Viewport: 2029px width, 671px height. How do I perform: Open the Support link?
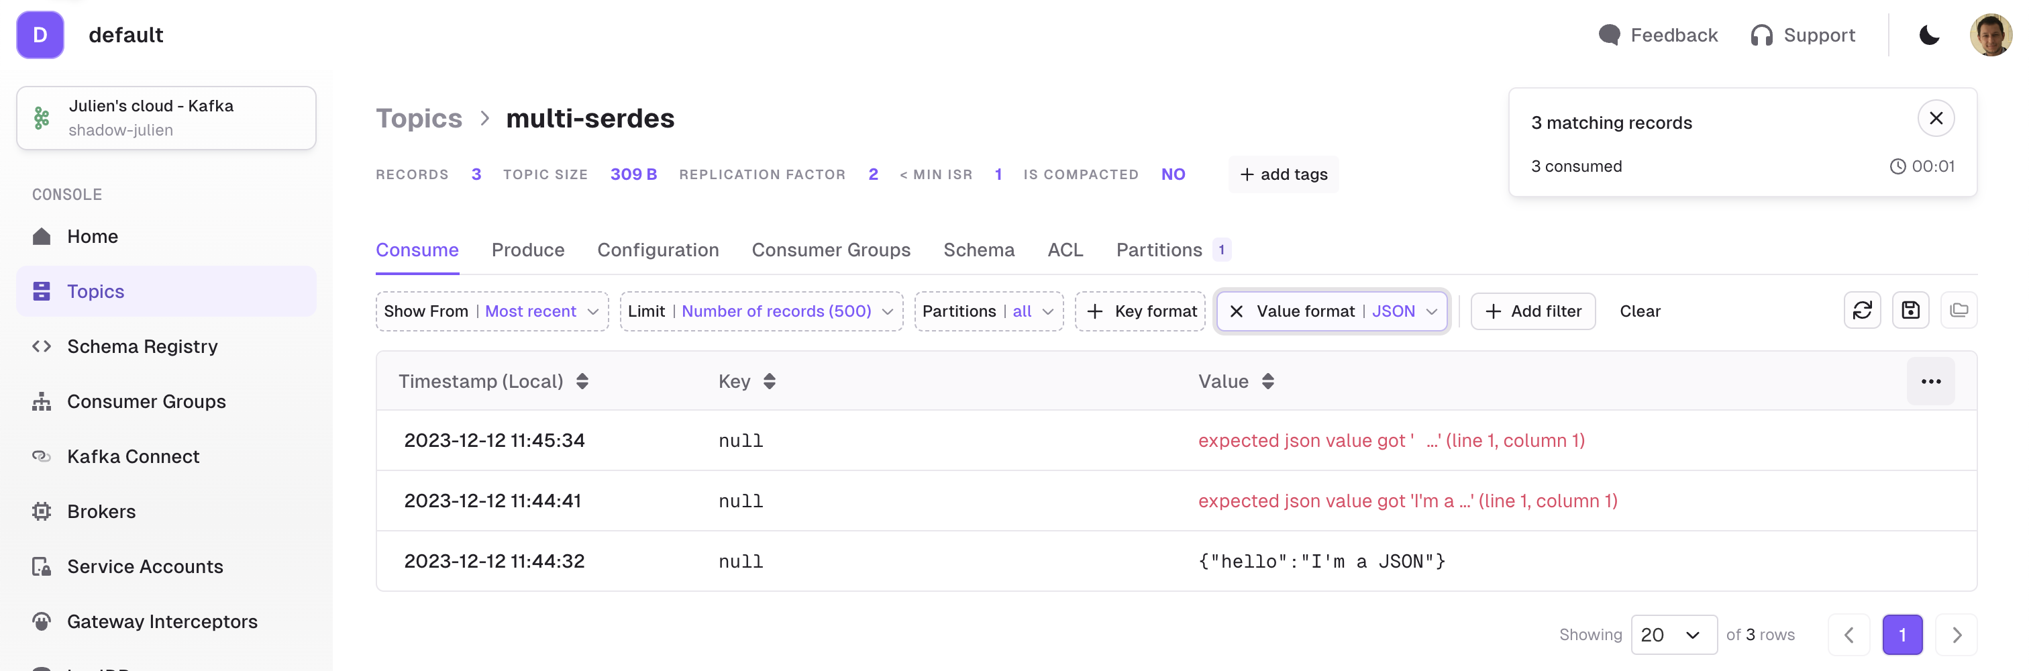pos(1802,36)
